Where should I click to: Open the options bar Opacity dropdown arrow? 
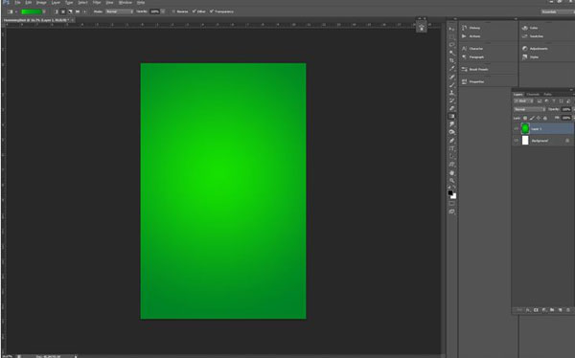[x=163, y=11]
